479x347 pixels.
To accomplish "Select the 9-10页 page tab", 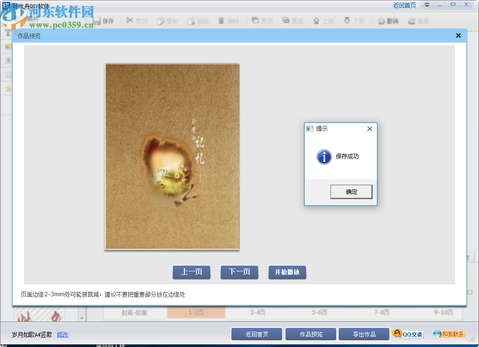I will tap(444, 313).
